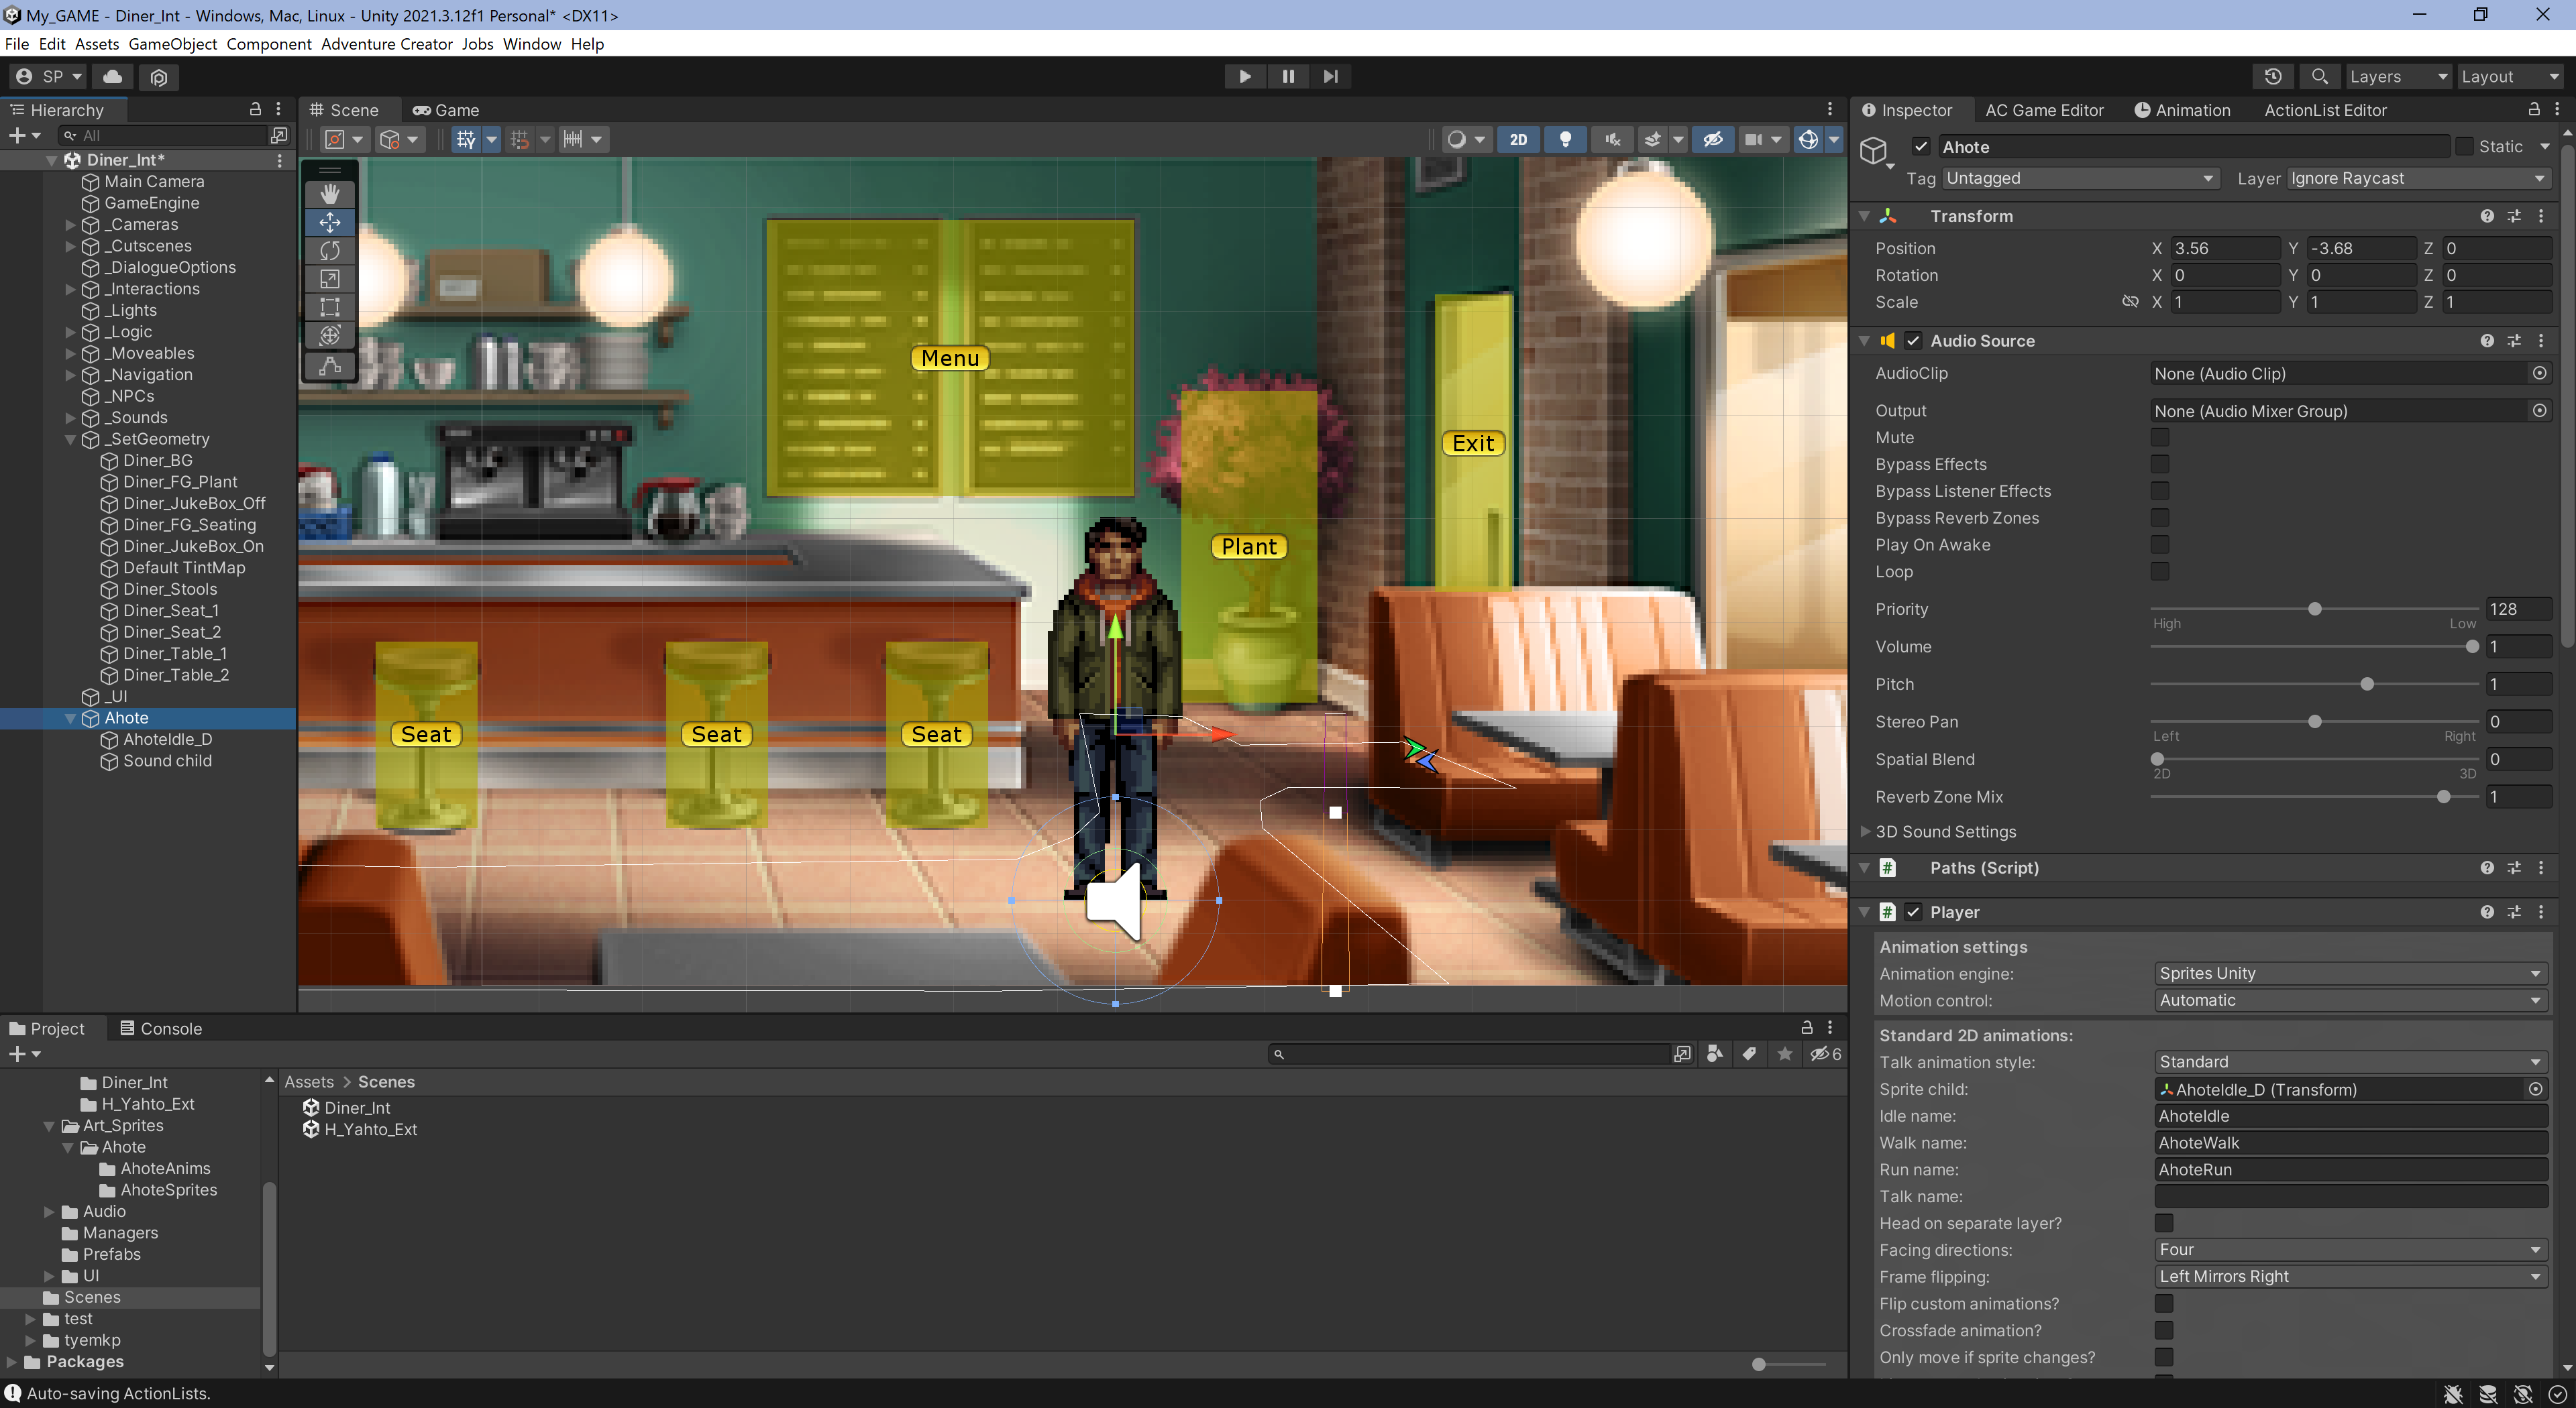
Task: Enable Bypass Effects checkbox
Action: (x=2160, y=465)
